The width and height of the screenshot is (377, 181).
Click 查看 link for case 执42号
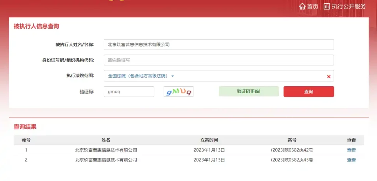tap(351, 150)
